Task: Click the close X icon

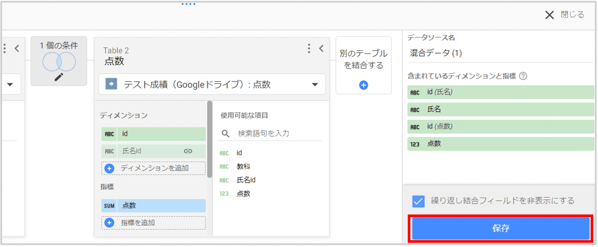Action: [549, 15]
